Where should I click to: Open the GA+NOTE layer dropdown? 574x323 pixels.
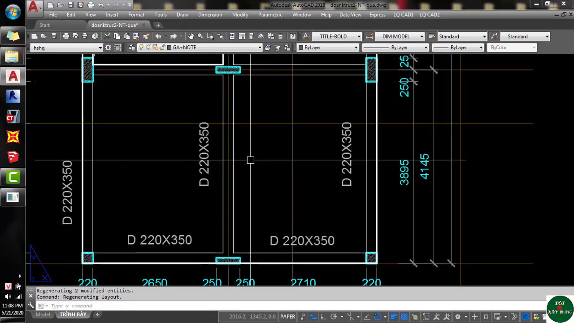click(x=260, y=48)
